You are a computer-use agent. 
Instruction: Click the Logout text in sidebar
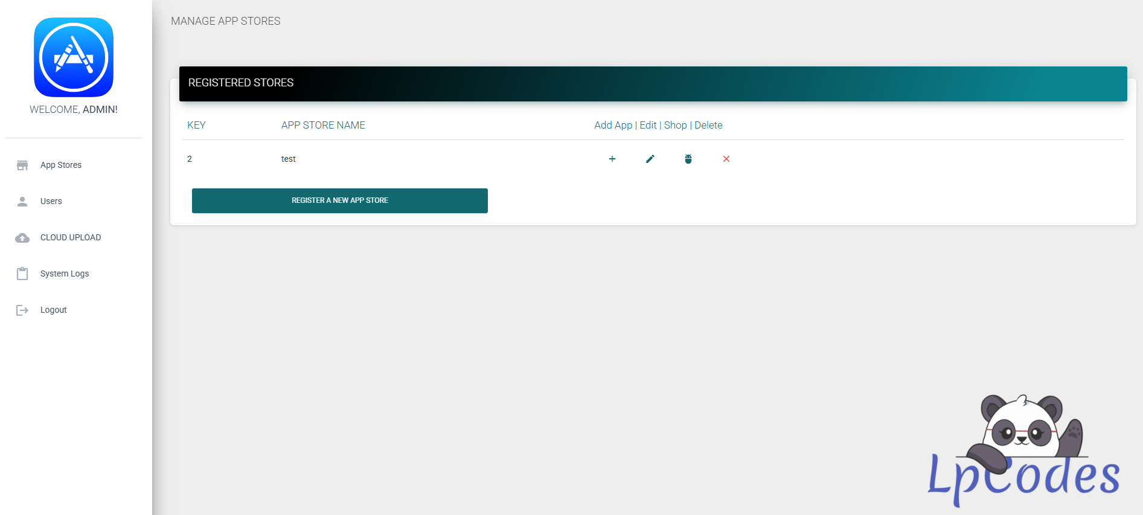pos(54,310)
